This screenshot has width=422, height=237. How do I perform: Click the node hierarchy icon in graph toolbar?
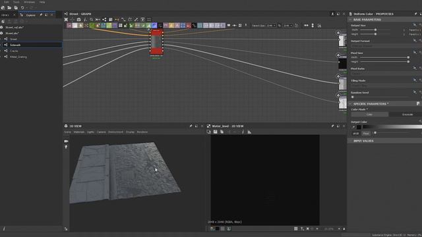(104, 19)
